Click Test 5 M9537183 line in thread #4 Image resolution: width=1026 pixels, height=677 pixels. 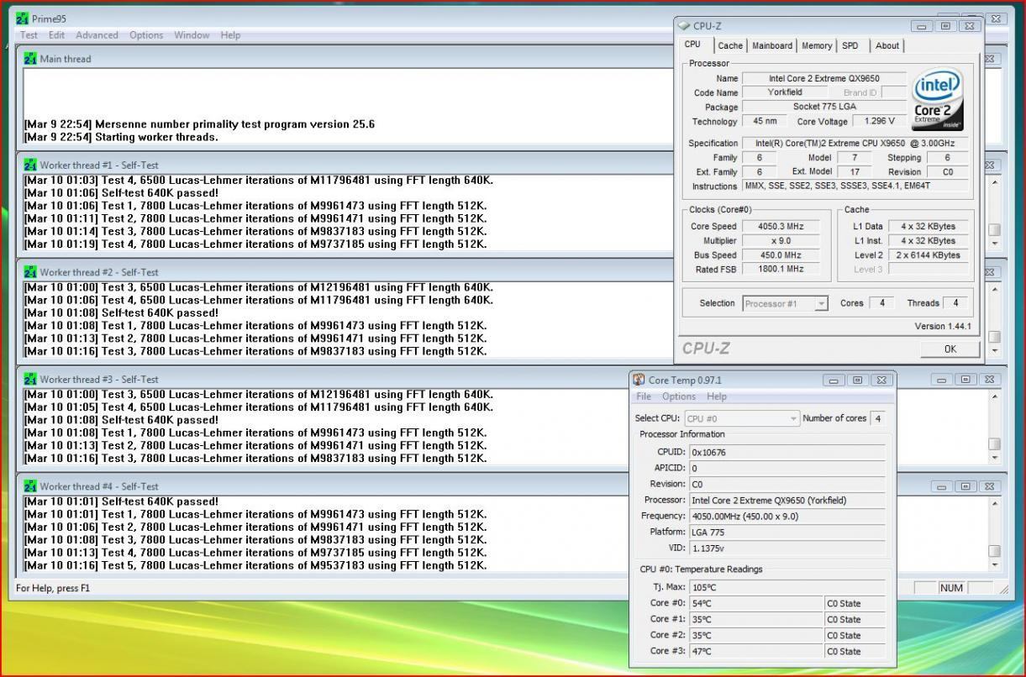point(255,565)
